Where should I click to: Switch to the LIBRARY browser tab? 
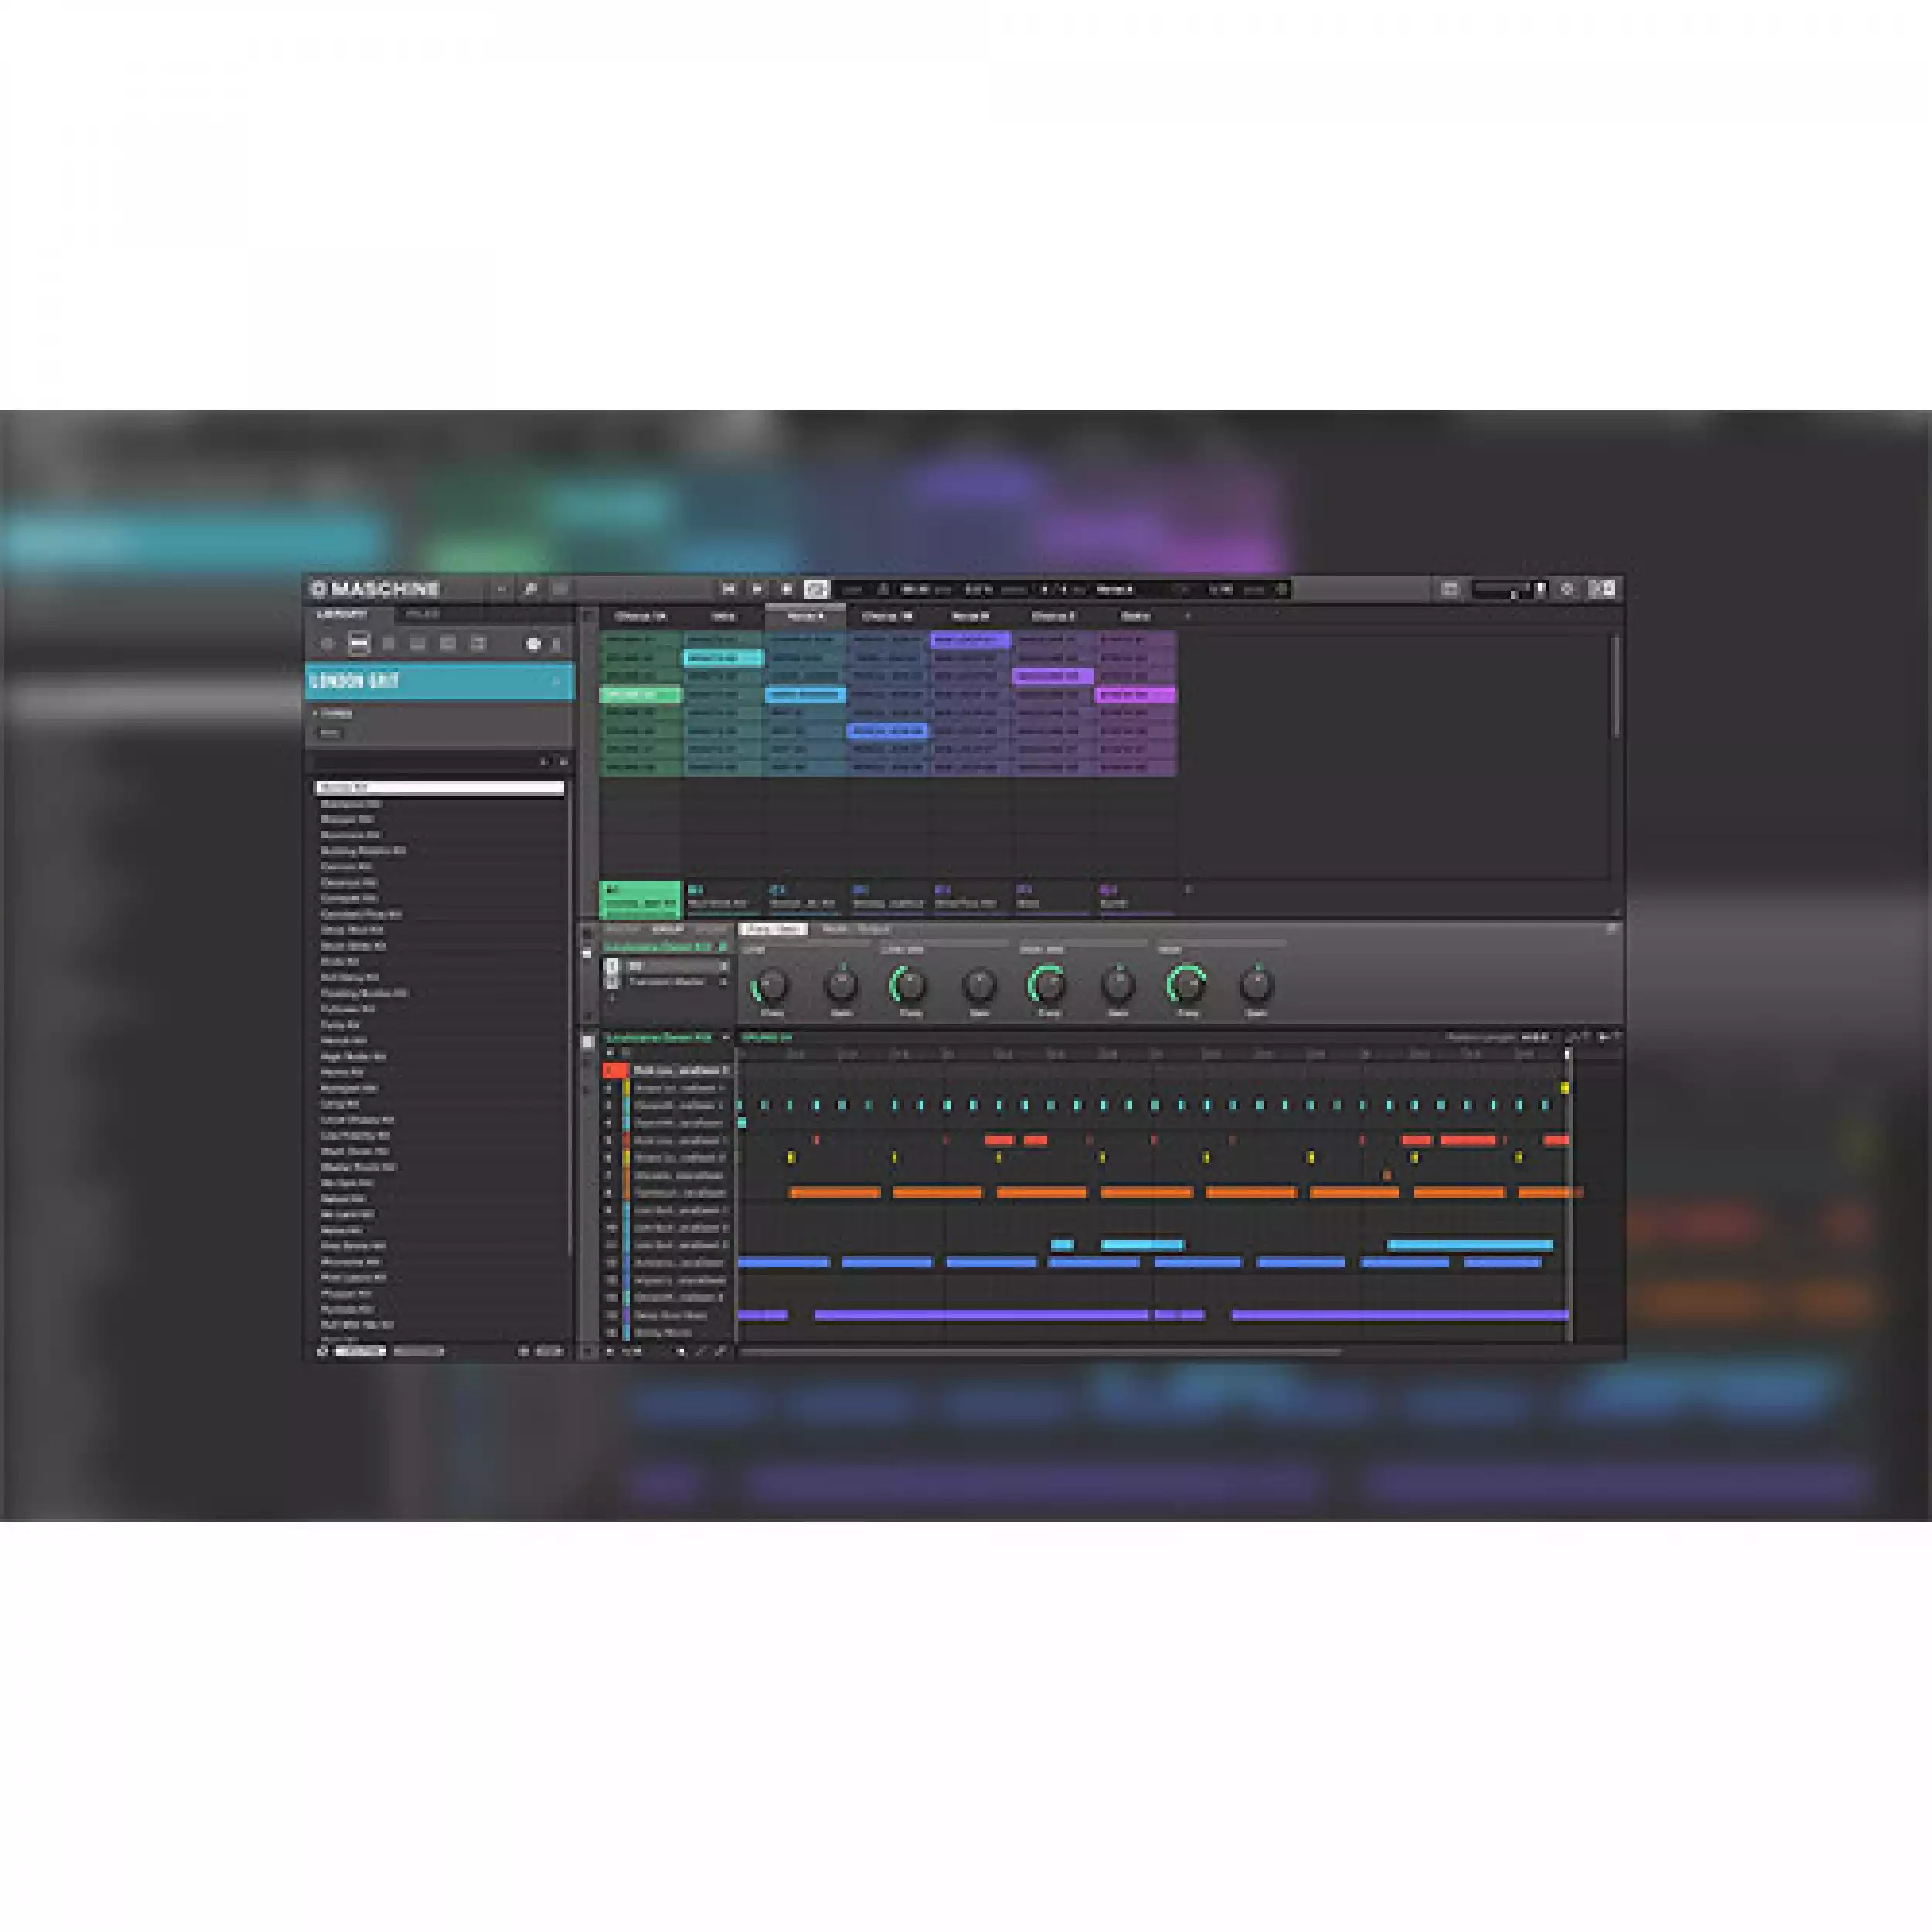[341, 614]
